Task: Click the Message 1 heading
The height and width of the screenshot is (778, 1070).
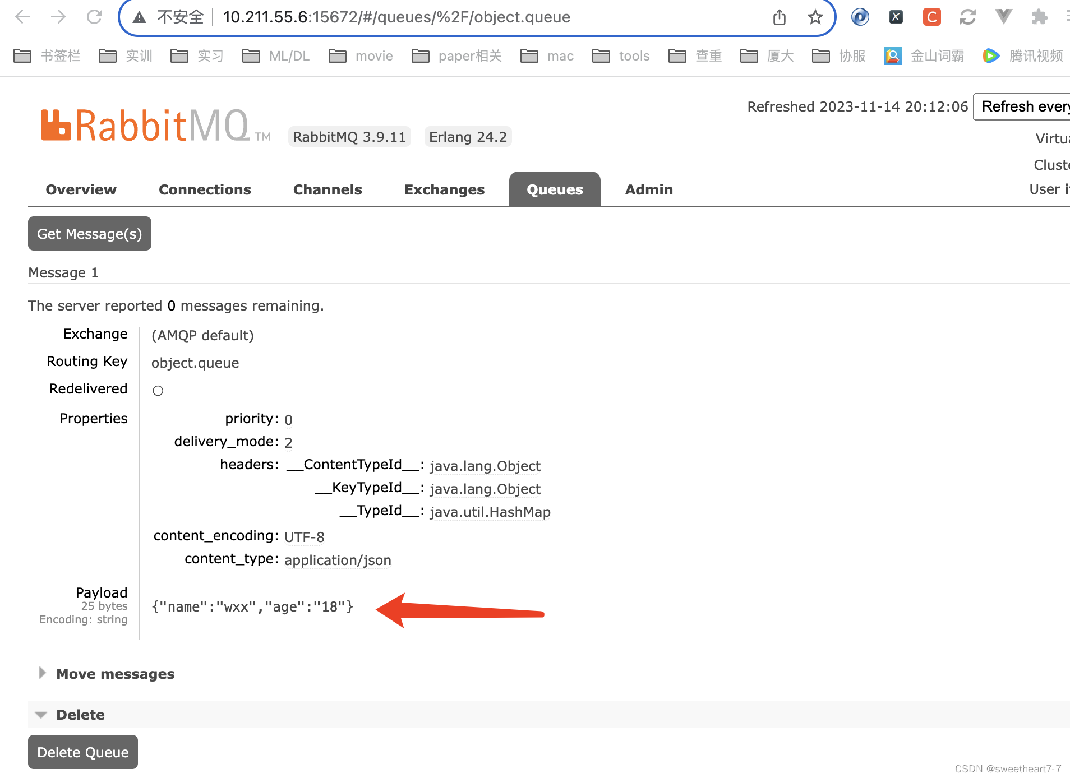Action: tap(63, 272)
